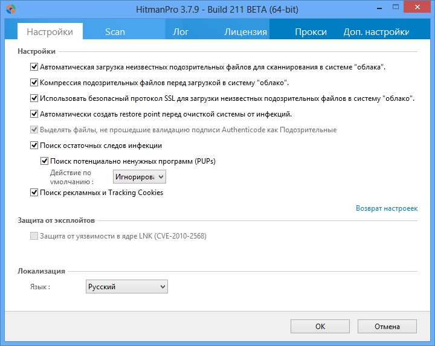Switch to the Scan tab
The image size is (435, 346).
click(115, 32)
